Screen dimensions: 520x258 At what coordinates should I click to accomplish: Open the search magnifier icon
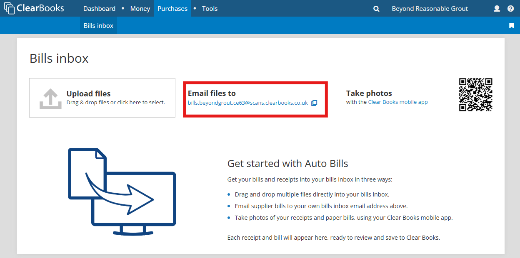click(x=376, y=9)
